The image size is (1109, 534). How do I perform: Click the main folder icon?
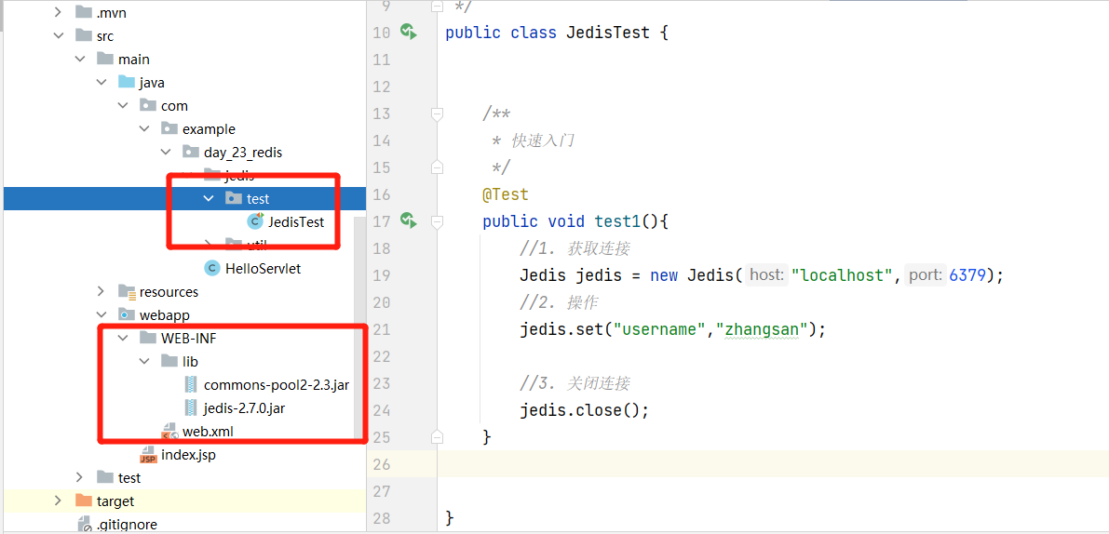point(104,59)
